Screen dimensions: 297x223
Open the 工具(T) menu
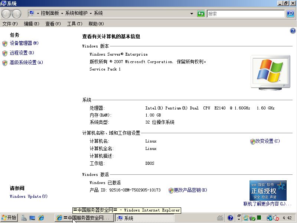(x=75, y=24)
